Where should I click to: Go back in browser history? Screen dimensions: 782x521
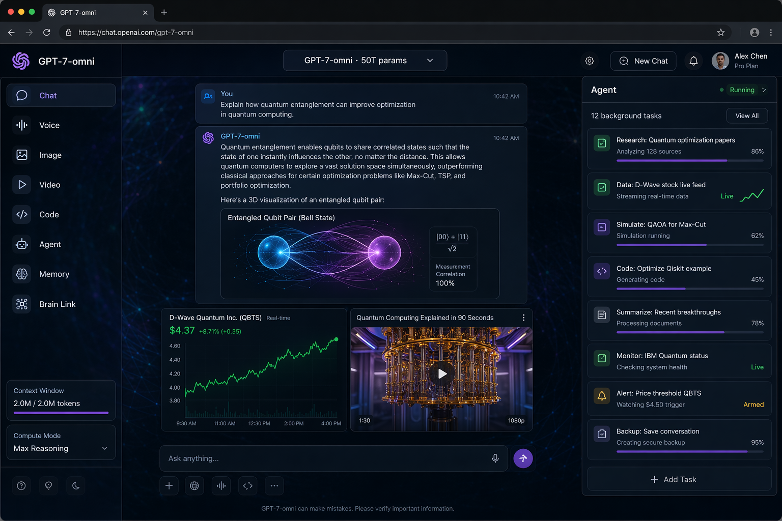pos(11,33)
